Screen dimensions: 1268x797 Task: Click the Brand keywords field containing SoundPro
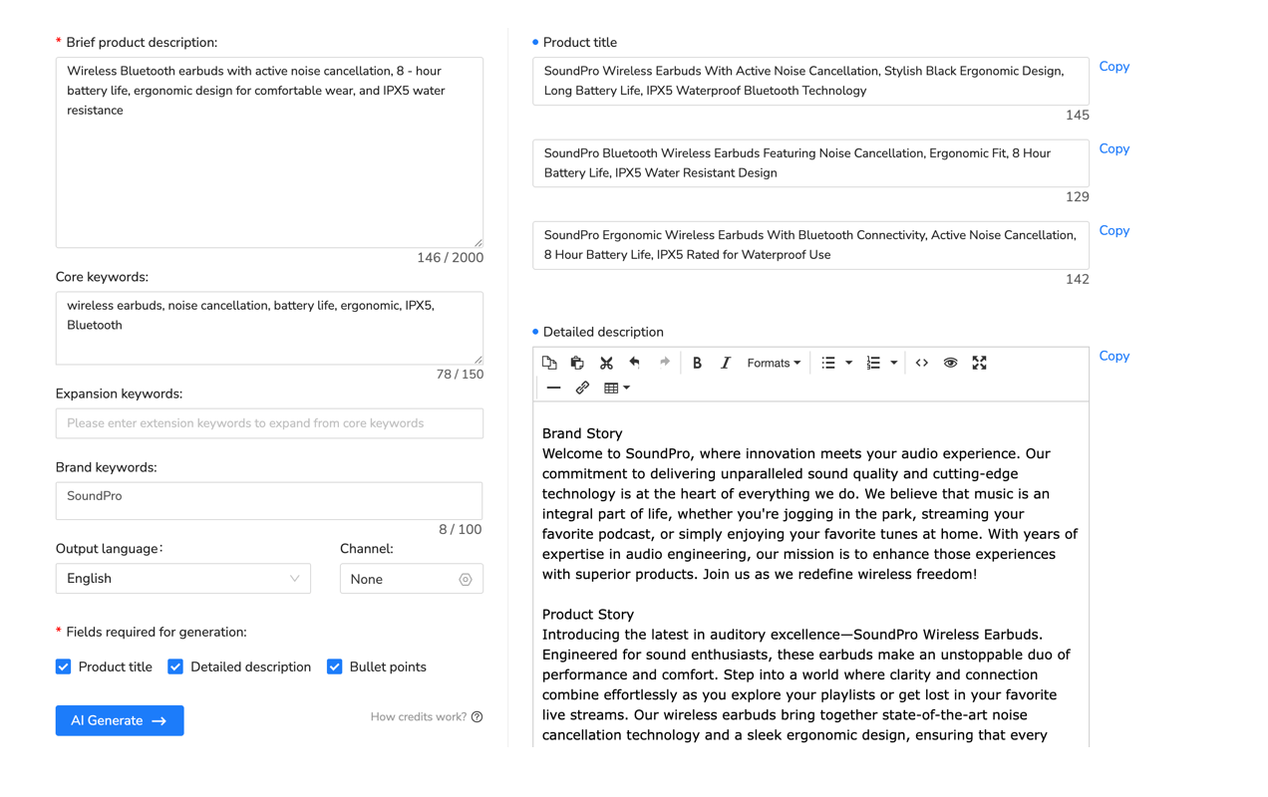[x=269, y=500]
